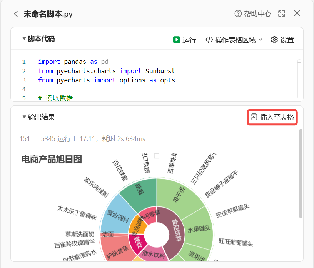Screen dimensions: 314x268
Task: Click the 百花蜂蜜 label
Action: [120, 170]
